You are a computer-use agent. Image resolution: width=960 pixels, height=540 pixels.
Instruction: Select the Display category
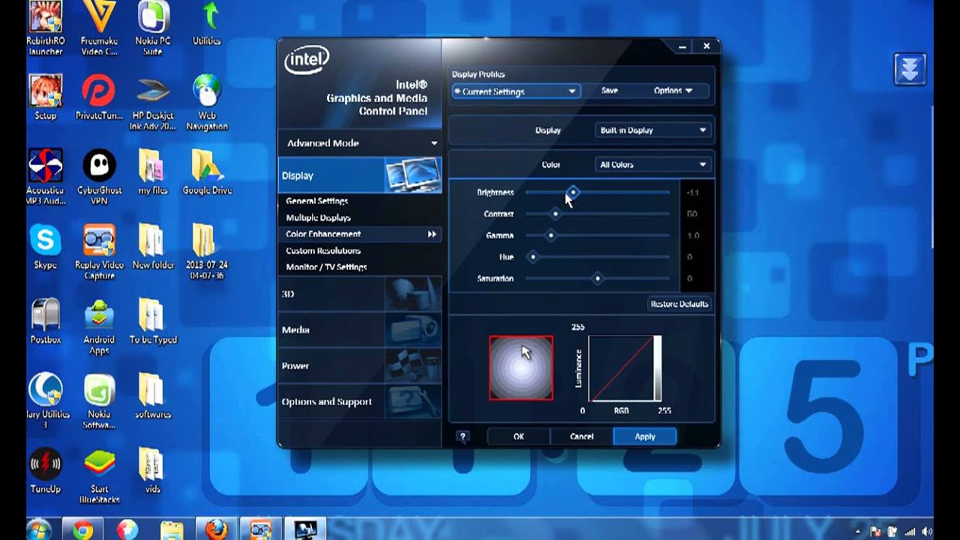359,175
